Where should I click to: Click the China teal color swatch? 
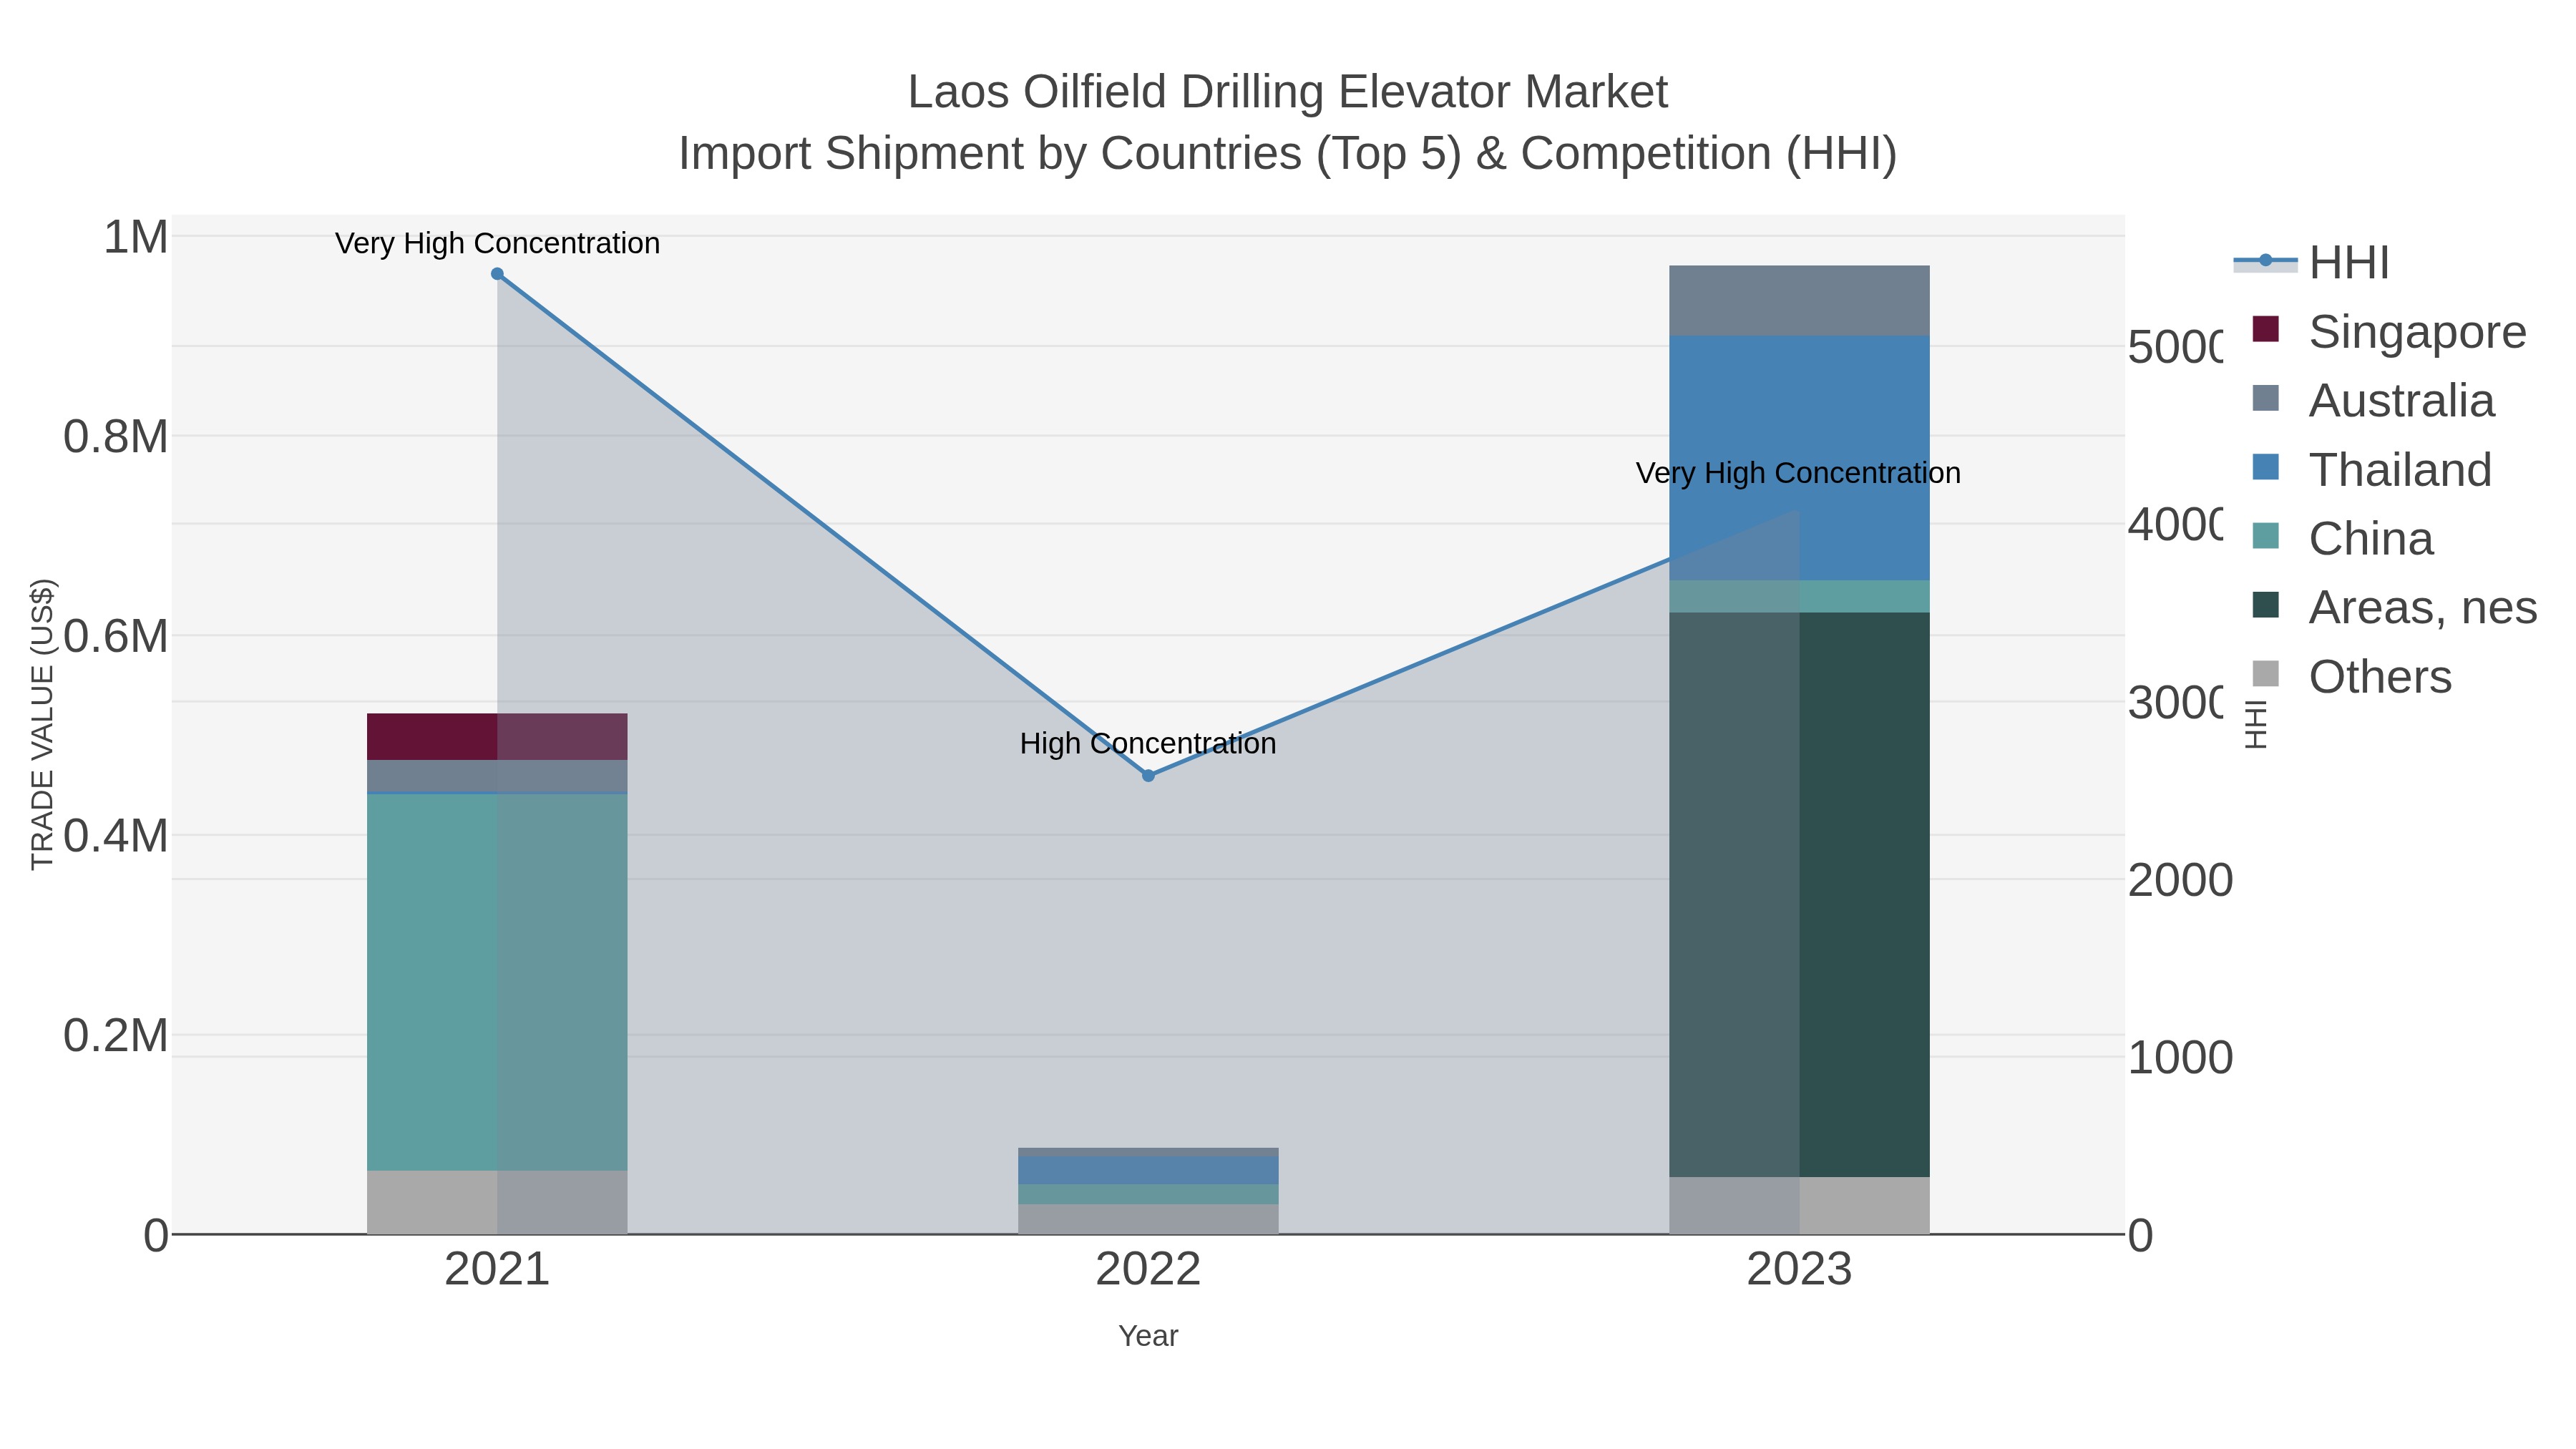(2265, 536)
